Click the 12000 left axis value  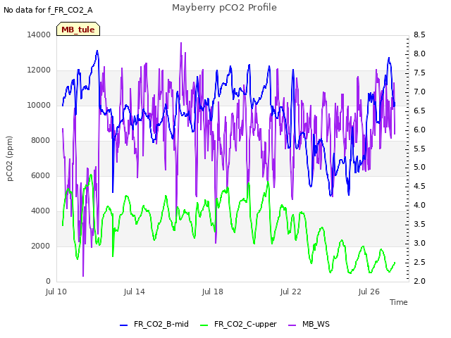pyautogui.click(x=39, y=70)
